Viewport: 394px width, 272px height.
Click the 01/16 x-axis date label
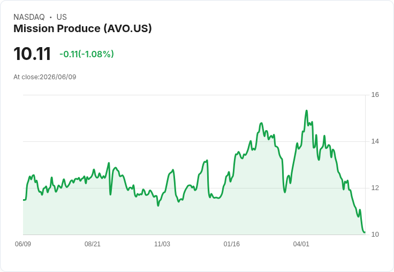(232, 244)
